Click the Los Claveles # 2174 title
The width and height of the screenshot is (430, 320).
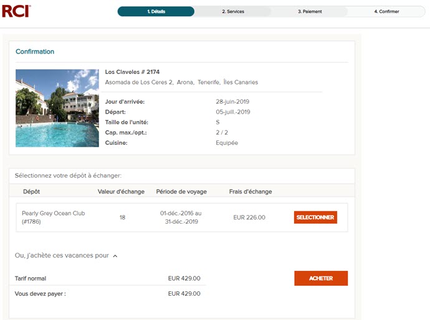[132, 72]
